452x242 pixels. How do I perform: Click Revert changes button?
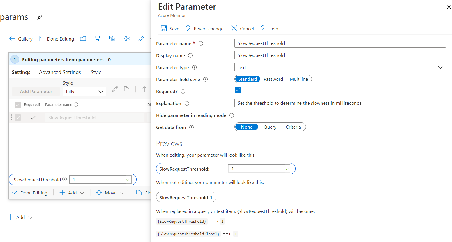pos(205,29)
